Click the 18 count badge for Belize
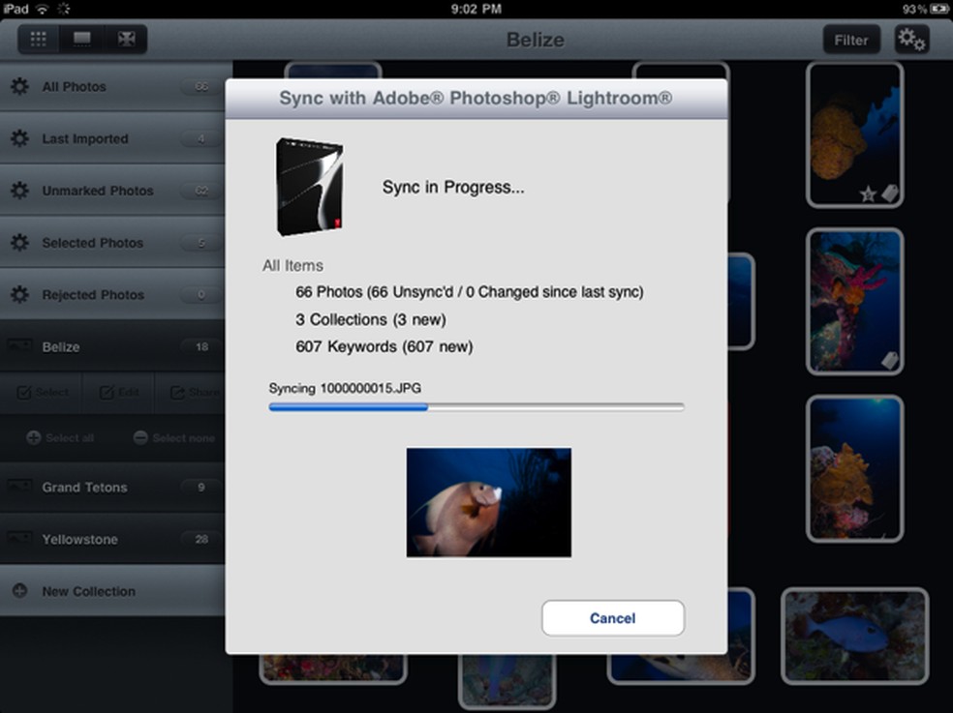This screenshot has height=713, width=953. pyautogui.click(x=201, y=346)
